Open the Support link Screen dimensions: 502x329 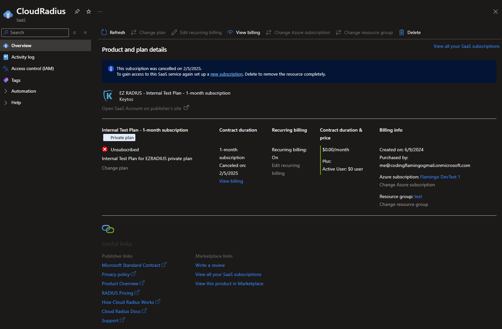(x=113, y=320)
